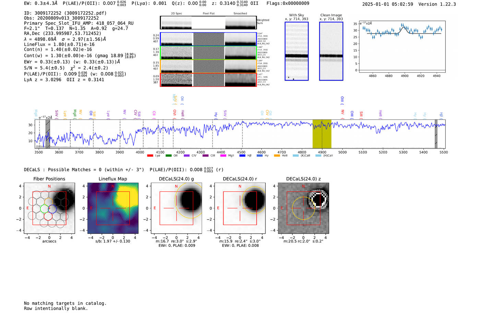Click the magenta MgII legend swatch
The height and width of the screenshot is (327, 480).
point(223,155)
